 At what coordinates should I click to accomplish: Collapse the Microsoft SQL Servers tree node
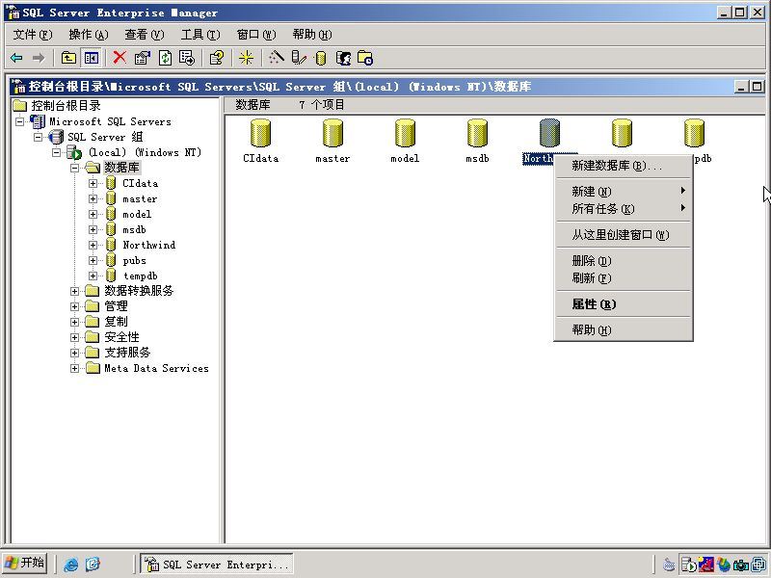(x=19, y=121)
